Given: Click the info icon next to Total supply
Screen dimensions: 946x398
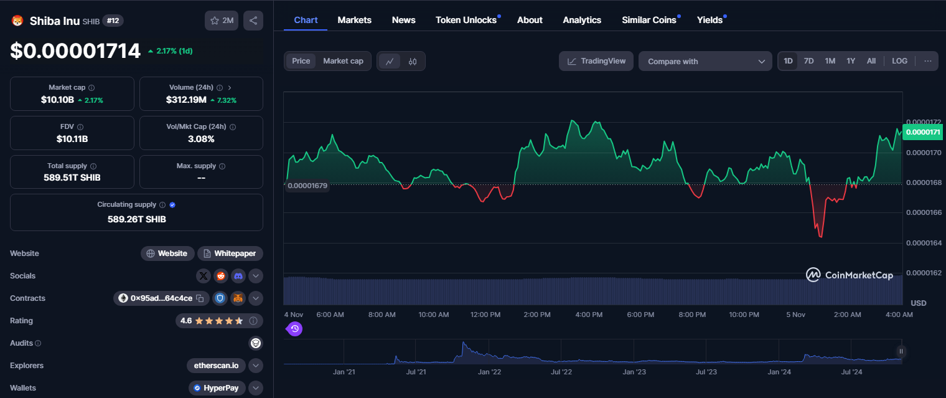Looking at the screenshot, I should tap(93, 166).
